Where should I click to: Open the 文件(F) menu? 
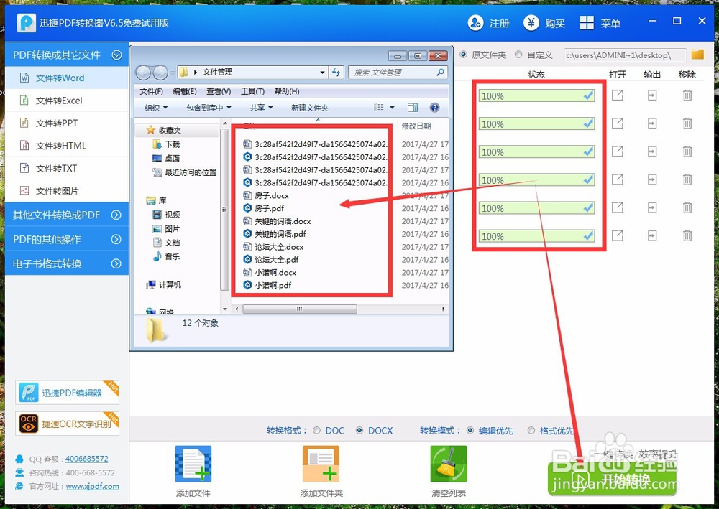[x=151, y=92]
